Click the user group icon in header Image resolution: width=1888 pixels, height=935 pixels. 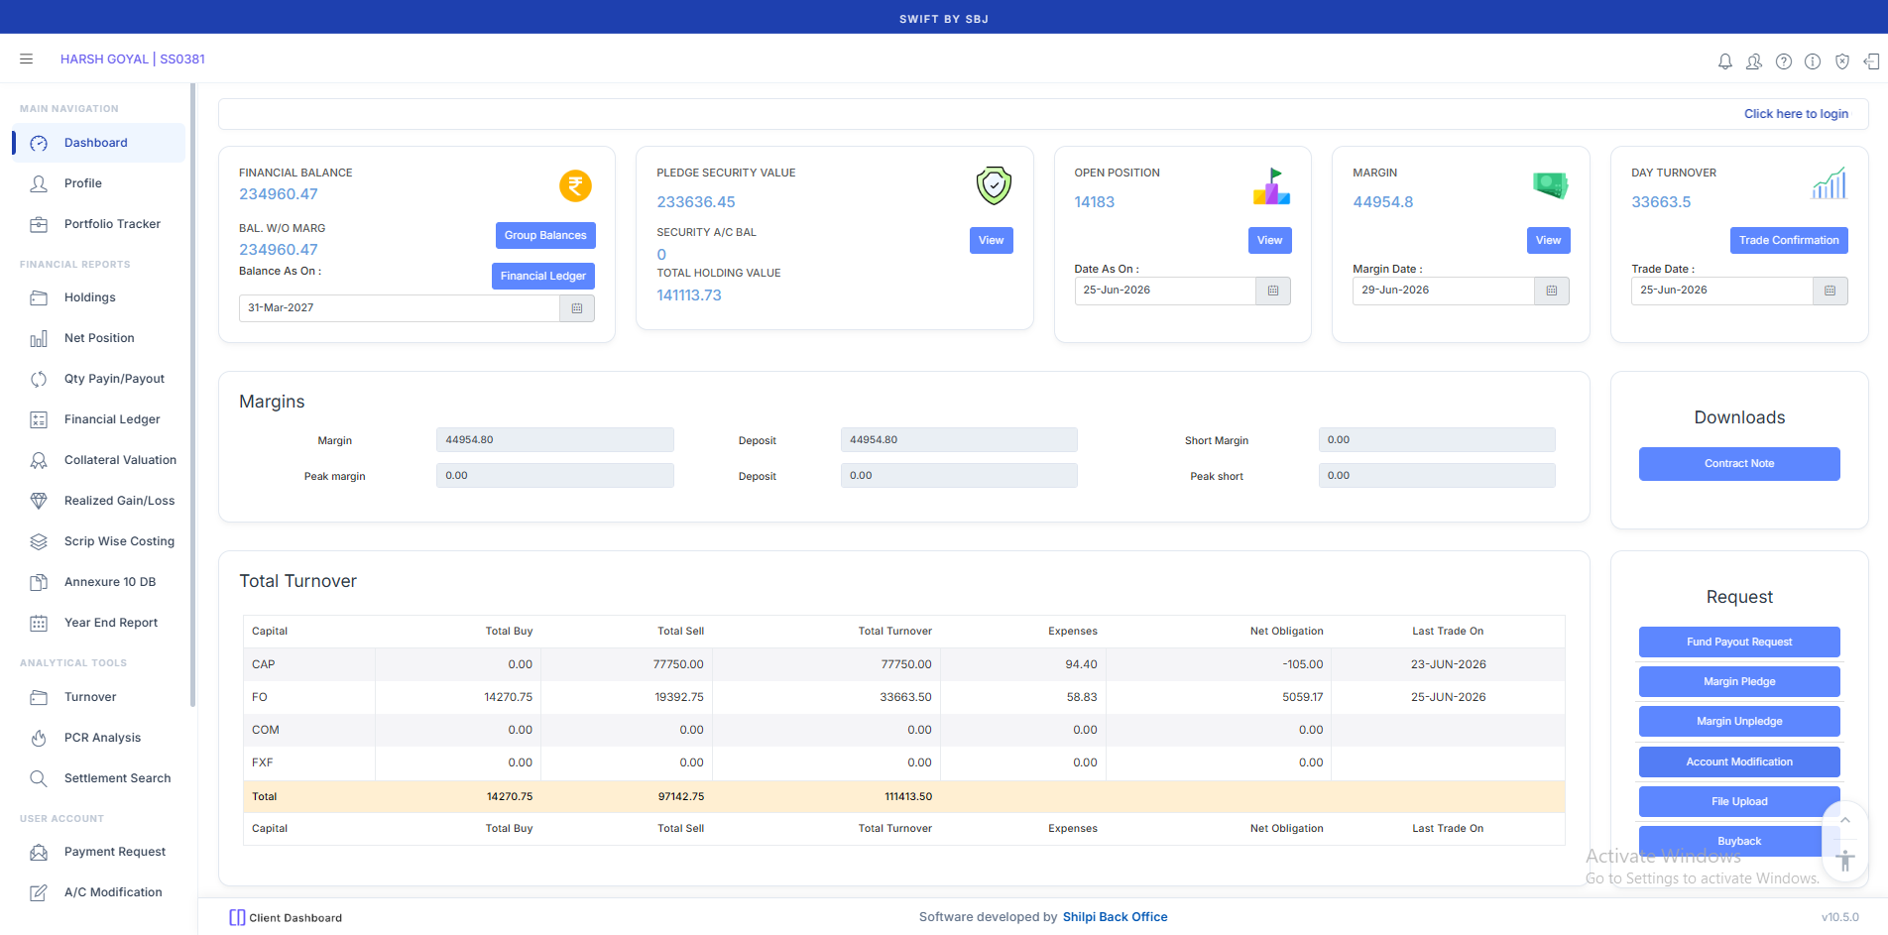coord(1754,61)
